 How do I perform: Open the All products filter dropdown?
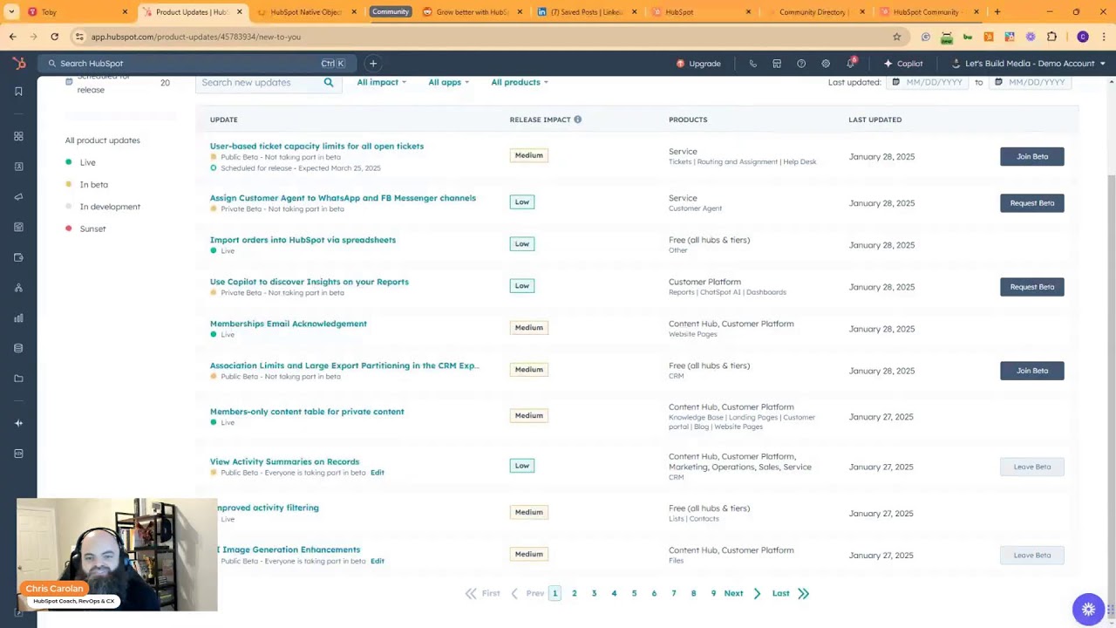[520, 82]
